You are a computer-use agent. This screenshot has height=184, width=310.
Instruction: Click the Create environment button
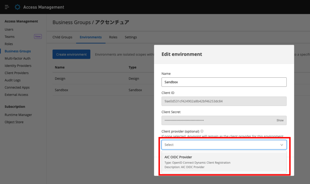[71, 55]
